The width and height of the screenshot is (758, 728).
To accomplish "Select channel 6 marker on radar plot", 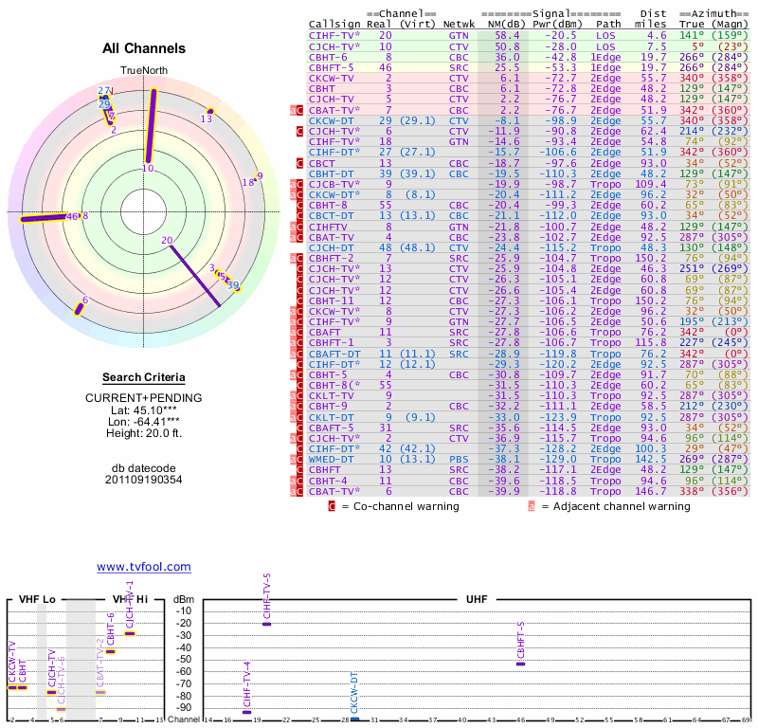I will pos(81,305).
